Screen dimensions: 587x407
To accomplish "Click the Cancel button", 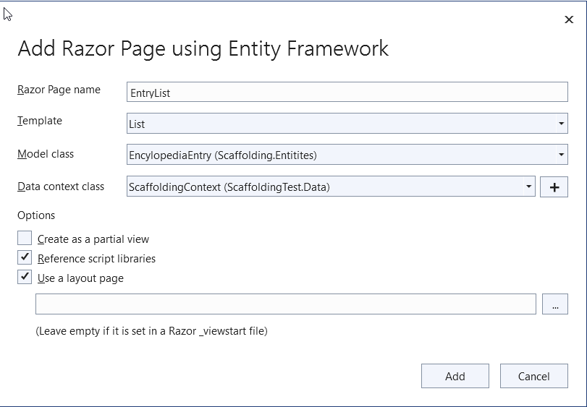I will pos(534,376).
